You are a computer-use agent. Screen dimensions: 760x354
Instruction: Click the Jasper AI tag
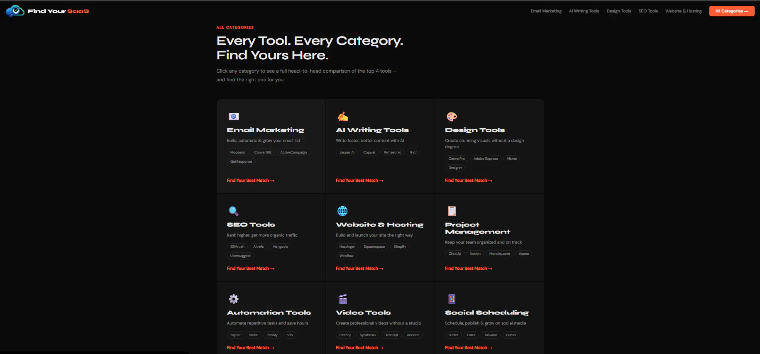(x=347, y=152)
